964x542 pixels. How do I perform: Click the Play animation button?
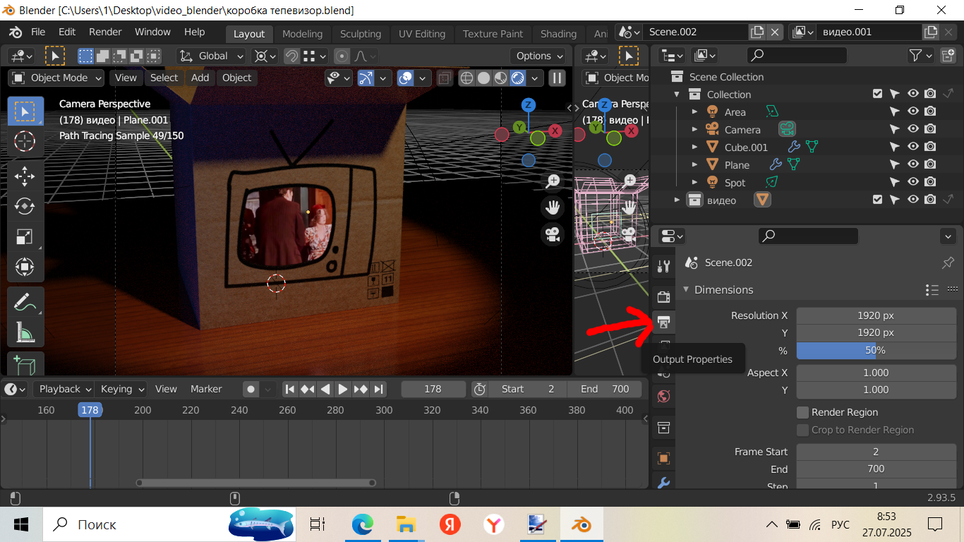coord(343,389)
